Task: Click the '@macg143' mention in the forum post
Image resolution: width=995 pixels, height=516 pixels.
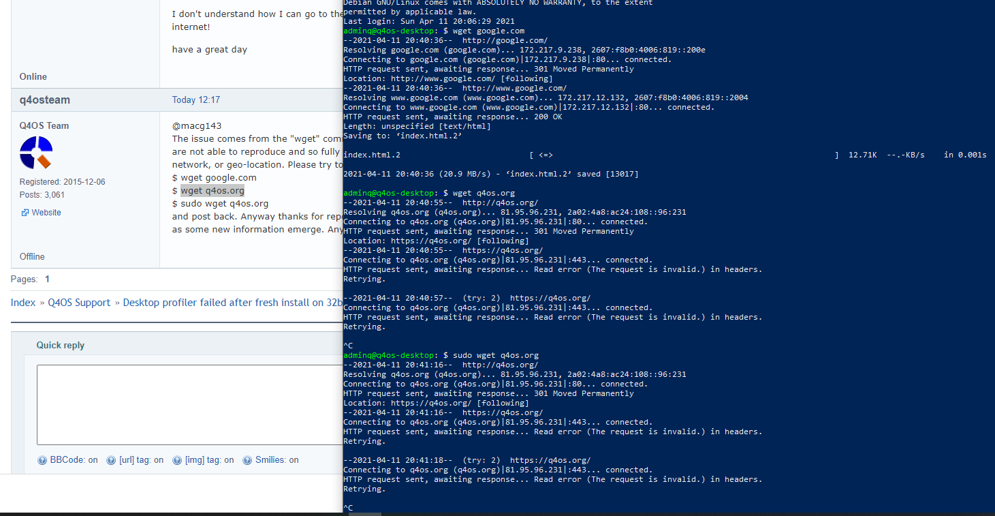Action: [x=197, y=126]
